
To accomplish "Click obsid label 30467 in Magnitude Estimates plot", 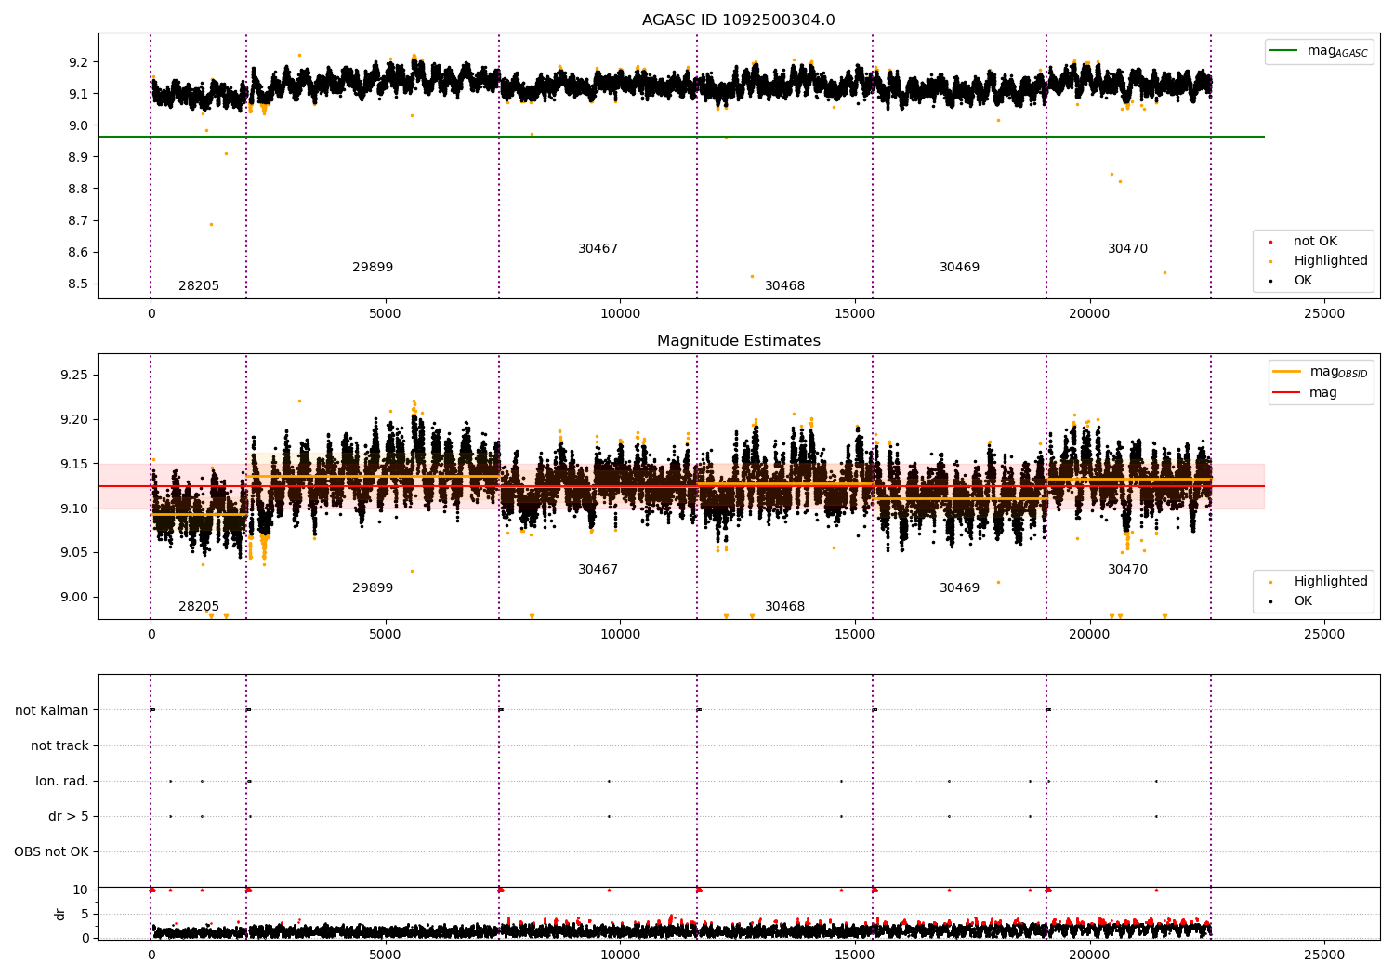I will click(x=598, y=570).
